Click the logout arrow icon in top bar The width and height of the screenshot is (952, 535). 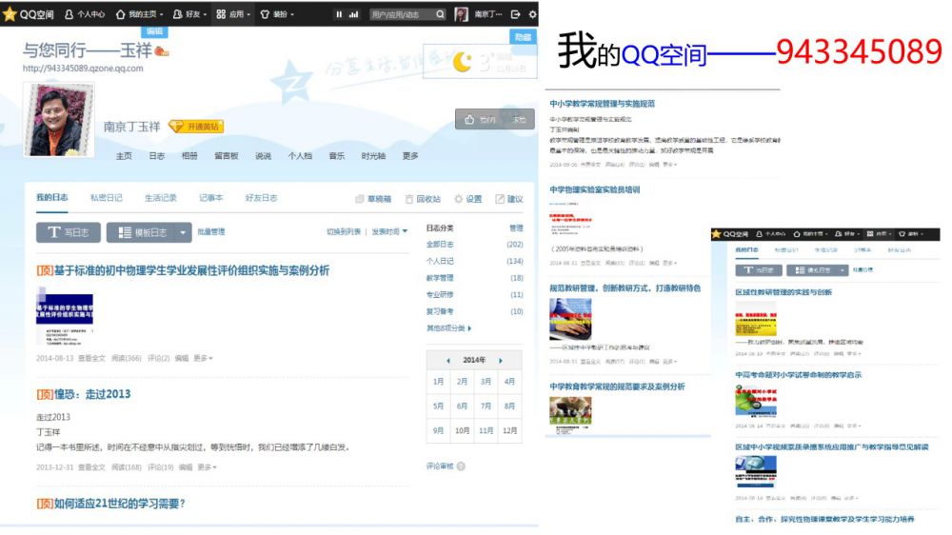(x=515, y=14)
